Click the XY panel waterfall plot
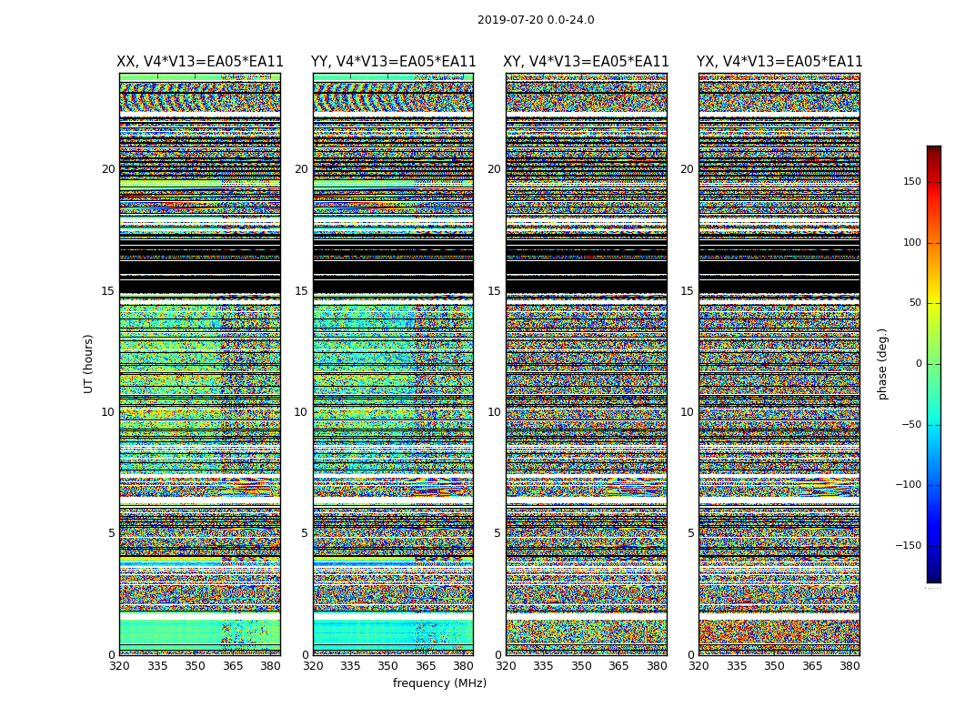 tap(587, 364)
